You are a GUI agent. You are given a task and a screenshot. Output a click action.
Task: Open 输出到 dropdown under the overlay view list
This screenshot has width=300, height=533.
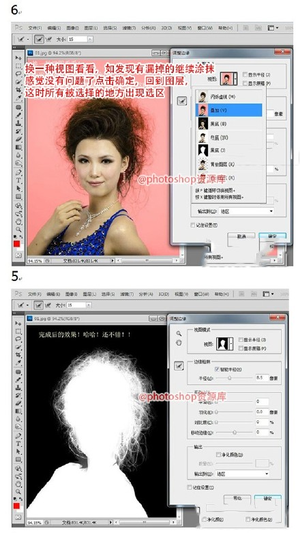tap(246, 211)
